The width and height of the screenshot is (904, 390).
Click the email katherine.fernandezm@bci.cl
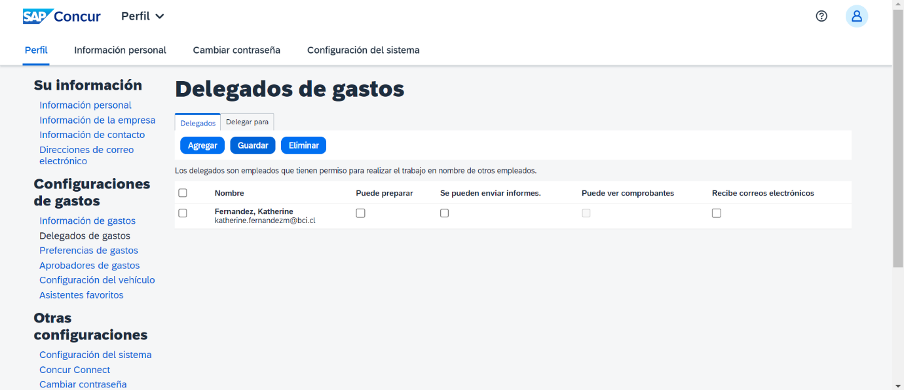[x=265, y=221]
